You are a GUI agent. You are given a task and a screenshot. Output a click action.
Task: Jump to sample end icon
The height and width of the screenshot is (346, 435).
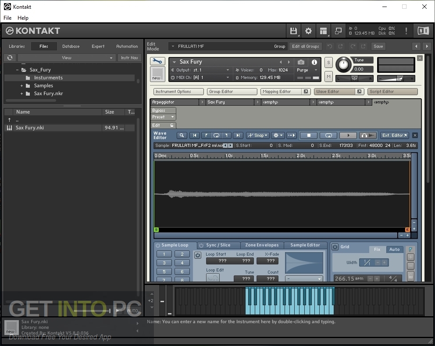click(x=238, y=136)
